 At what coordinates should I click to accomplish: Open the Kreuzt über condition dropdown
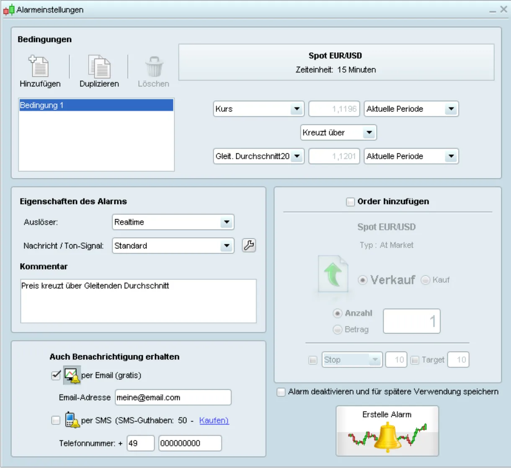338,133
